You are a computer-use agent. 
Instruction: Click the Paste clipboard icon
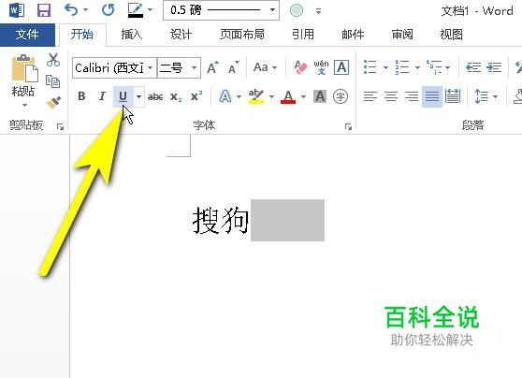(24, 68)
